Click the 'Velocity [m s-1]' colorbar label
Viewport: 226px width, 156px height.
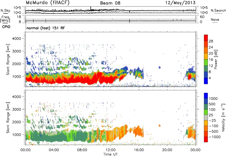223,117
